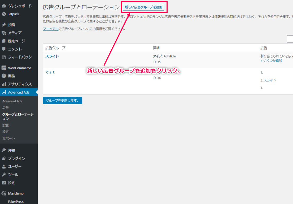This screenshot has height=204, width=293.
Task: Select the 広告 submenu under Advanced Ads
Action: pyautogui.click(x=6, y=108)
